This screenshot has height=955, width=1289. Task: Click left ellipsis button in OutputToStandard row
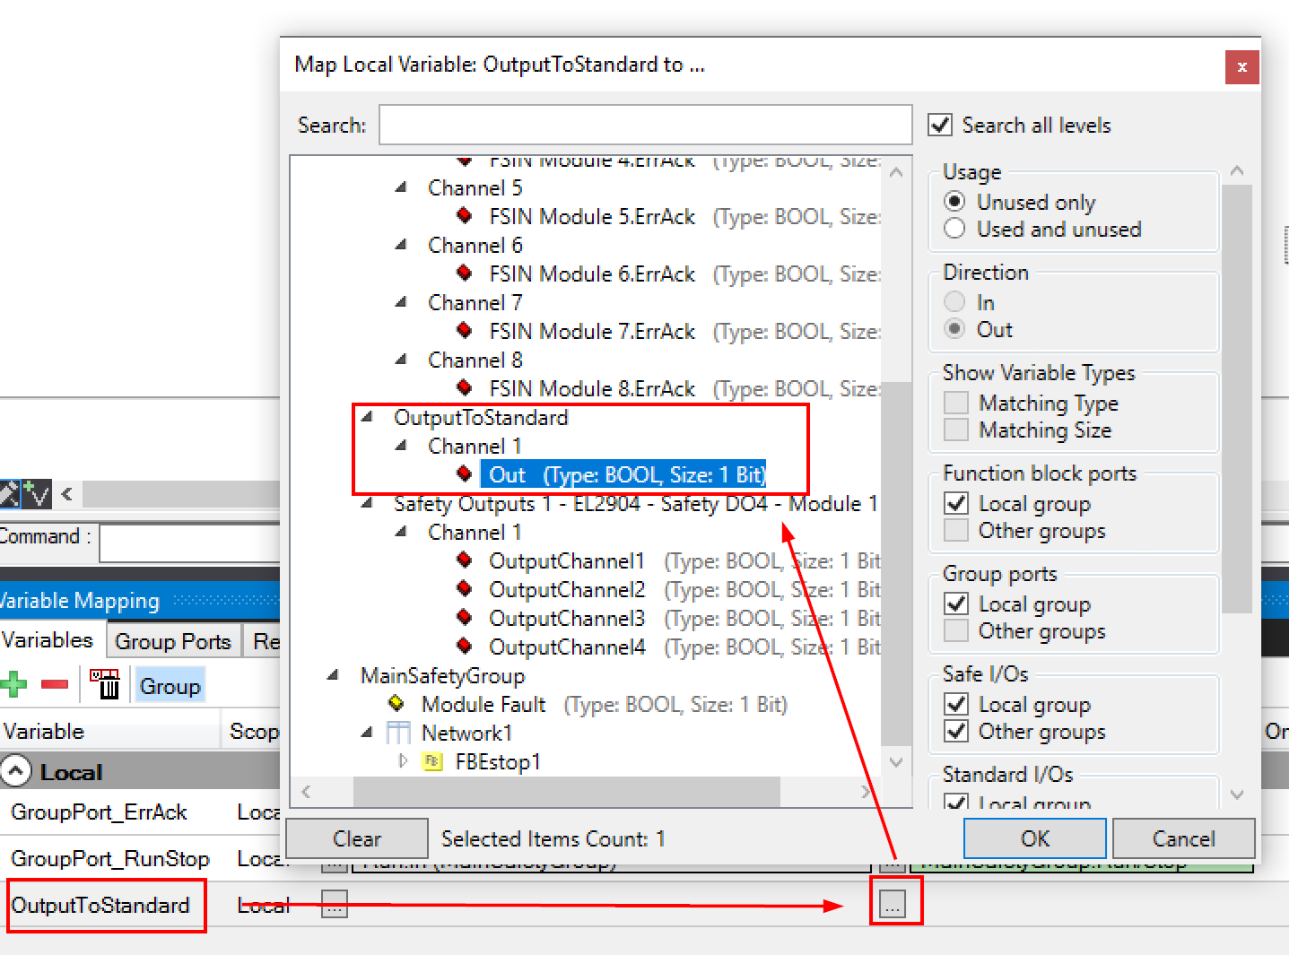[x=335, y=905]
